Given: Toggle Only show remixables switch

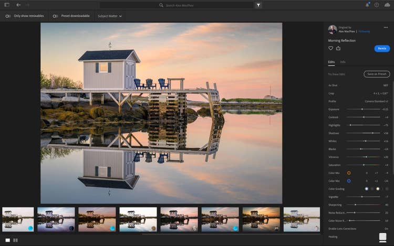Looking at the screenshot, I should pos(8,16).
